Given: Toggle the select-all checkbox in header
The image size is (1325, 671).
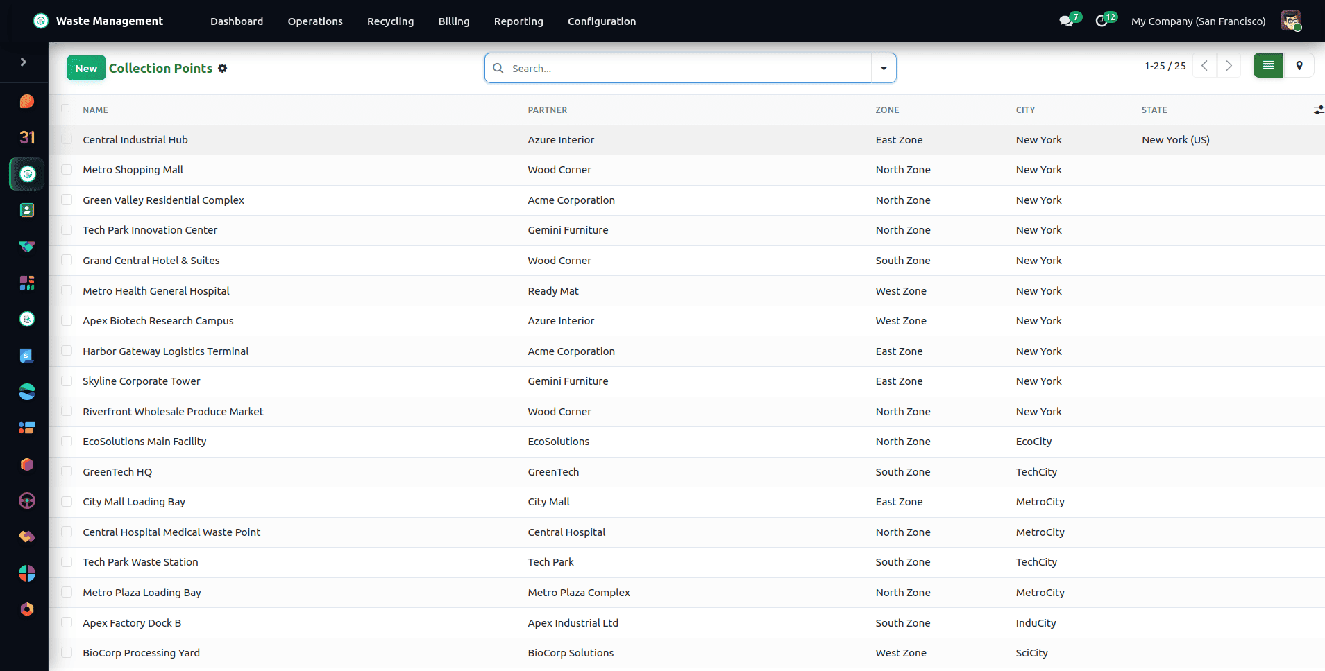Looking at the screenshot, I should click(x=66, y=108).
